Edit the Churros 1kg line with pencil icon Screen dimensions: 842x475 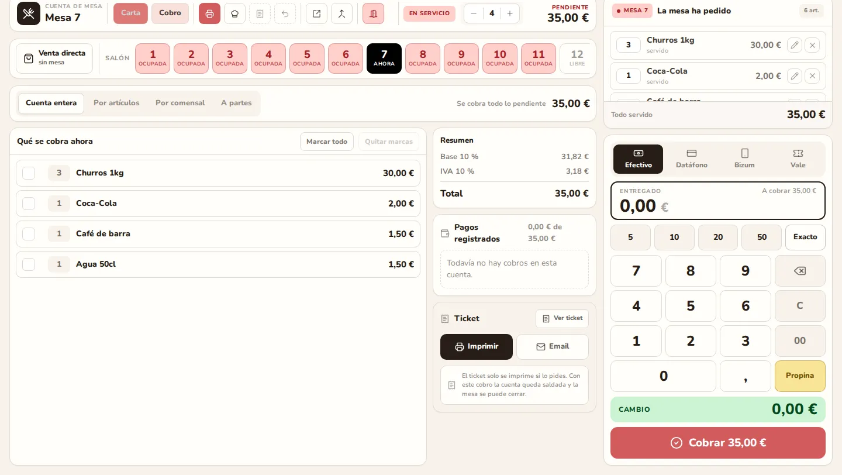coord(794,45)
